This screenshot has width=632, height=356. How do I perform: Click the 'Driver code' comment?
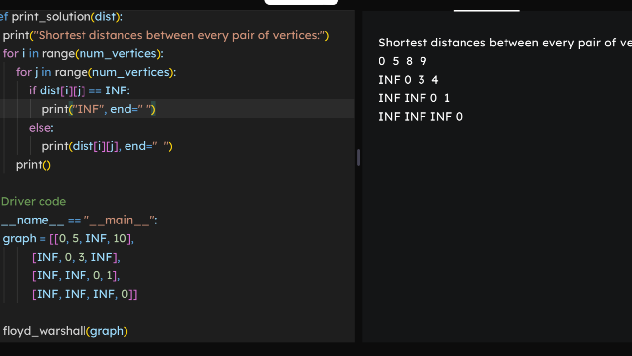pyautogui.click(x=34, y=202)
